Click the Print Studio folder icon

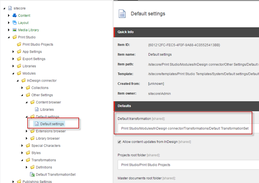pyautogui.click(x=14, y=37)
